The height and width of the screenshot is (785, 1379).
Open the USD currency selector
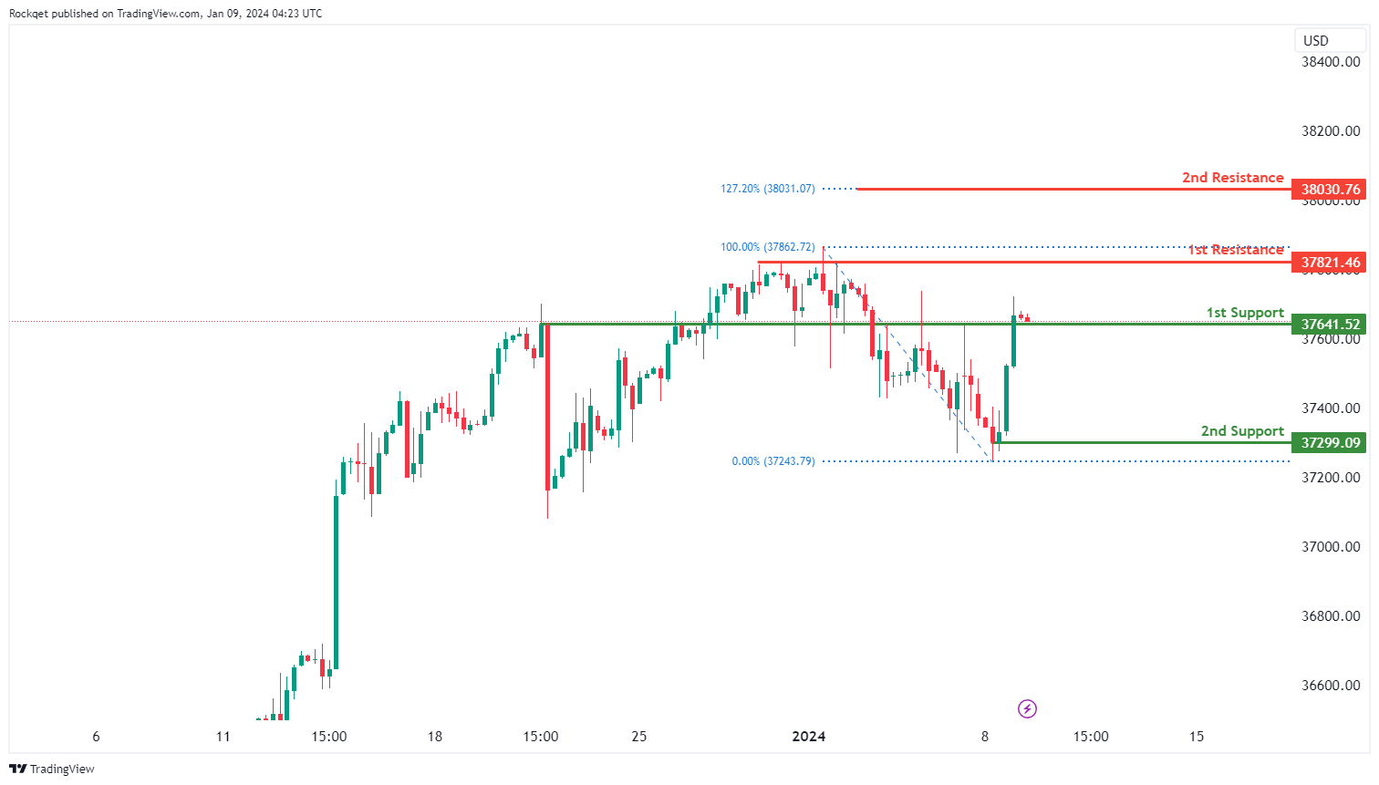1315,40
